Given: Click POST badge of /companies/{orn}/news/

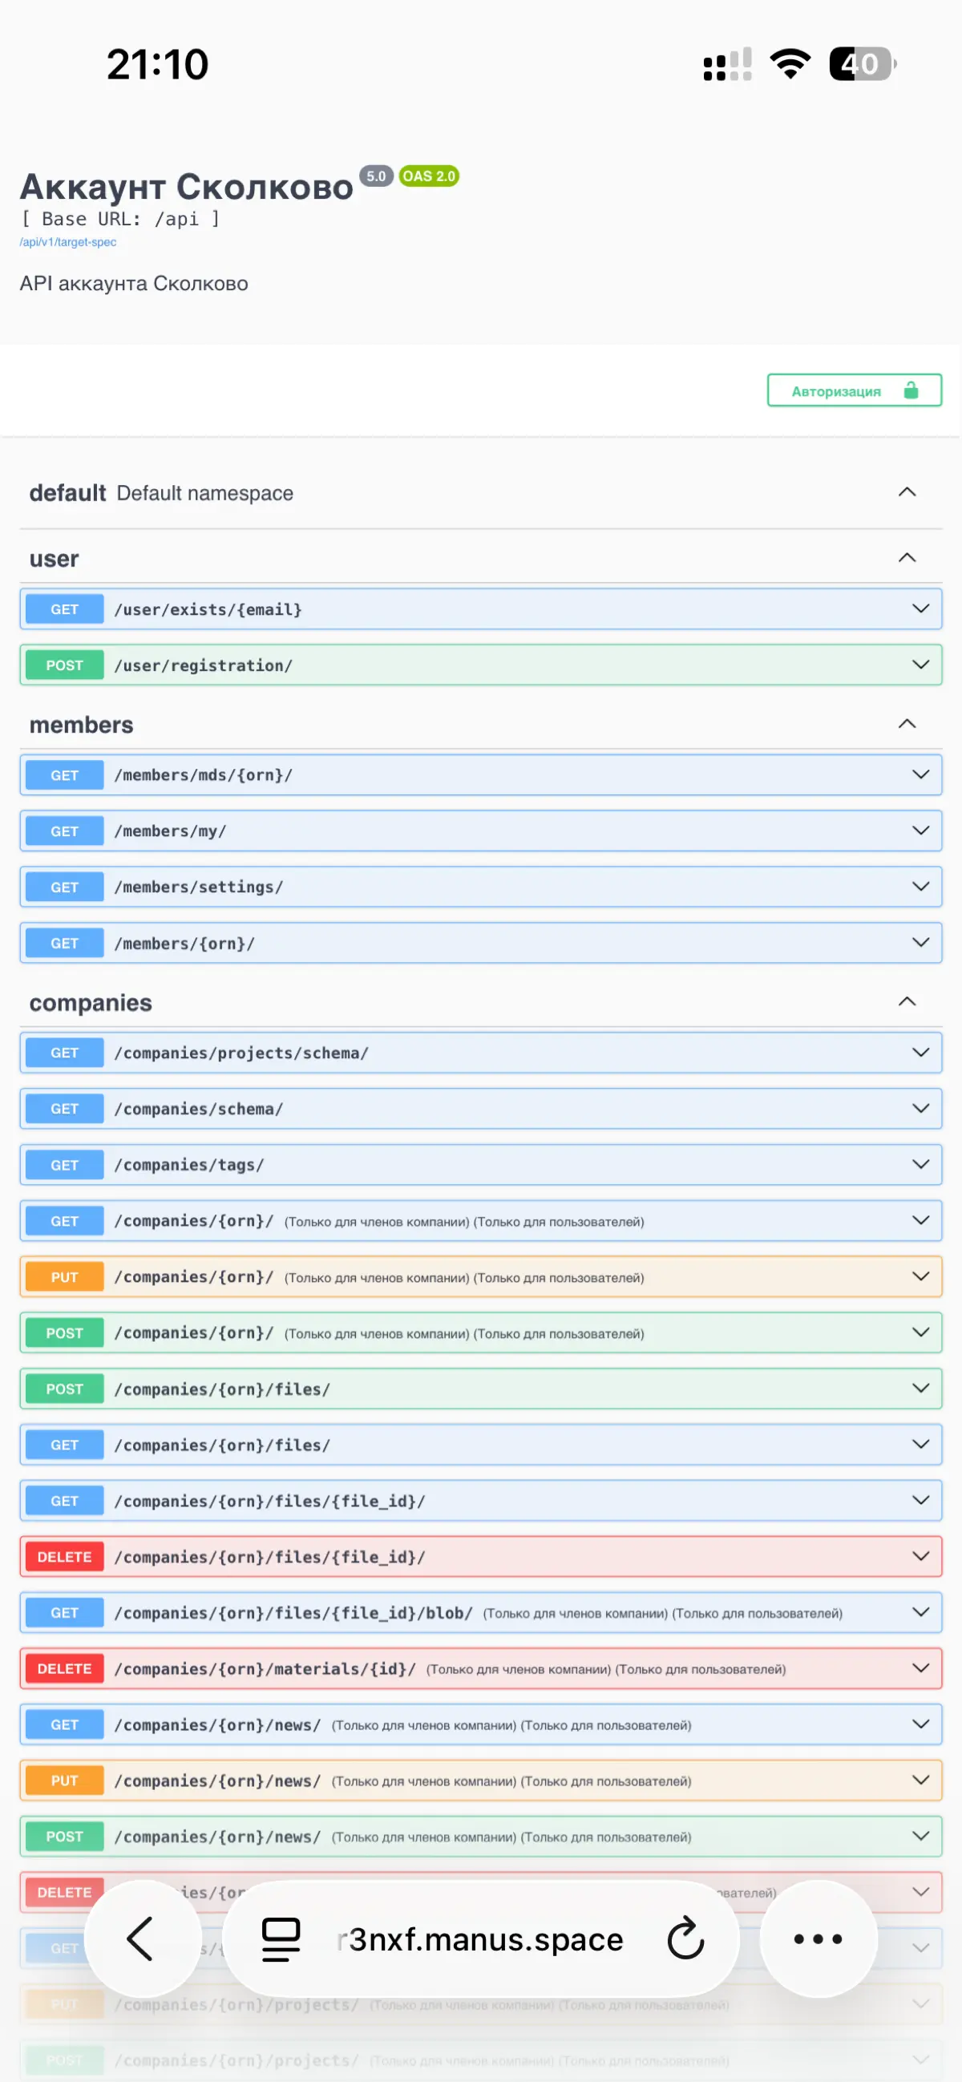Looking at the screenshot, I should [x=65, y=1837].
